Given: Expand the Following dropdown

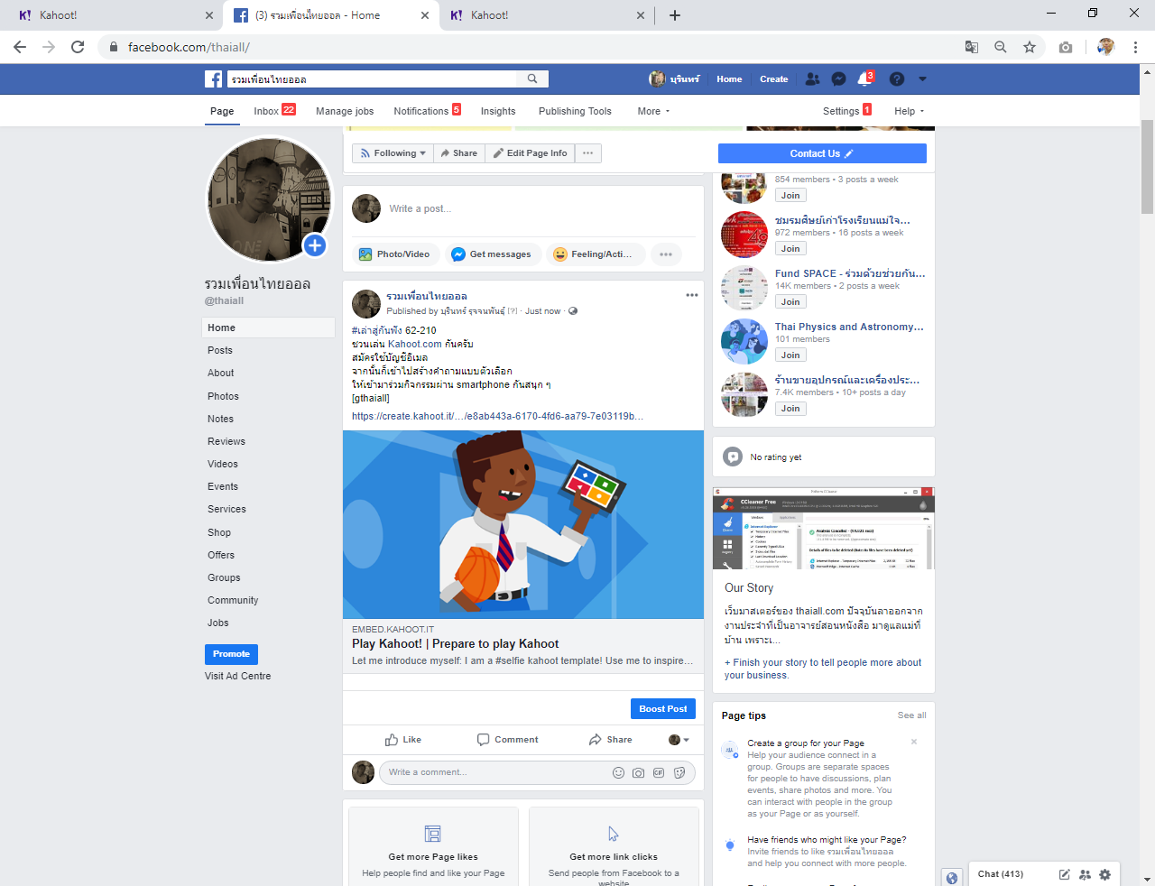Looking at the screenshot, I should pos(393,153).
